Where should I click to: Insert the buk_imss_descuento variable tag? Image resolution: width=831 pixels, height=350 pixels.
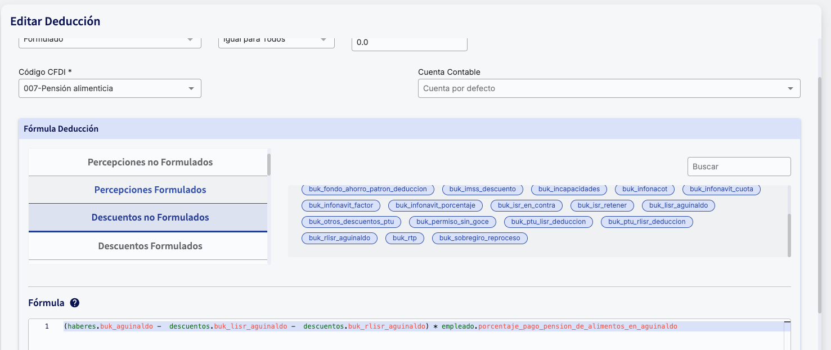pyautogui.click(x=482, y=189)
